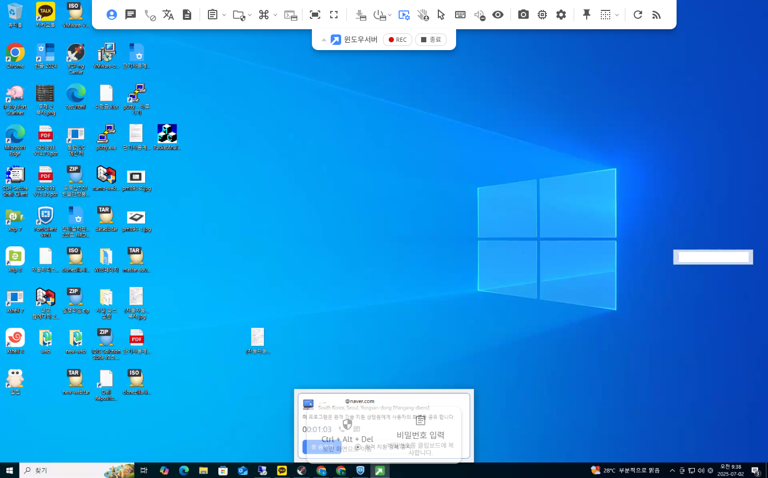Open the screen display settings icon

click(x=404, y=15)
